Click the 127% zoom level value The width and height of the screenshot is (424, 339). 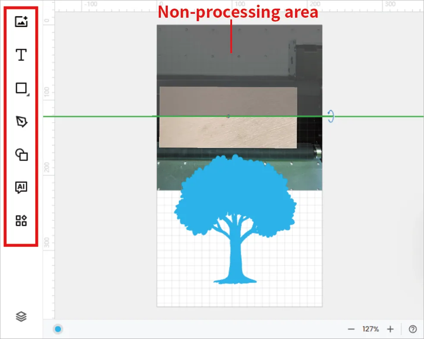[371, 329]
